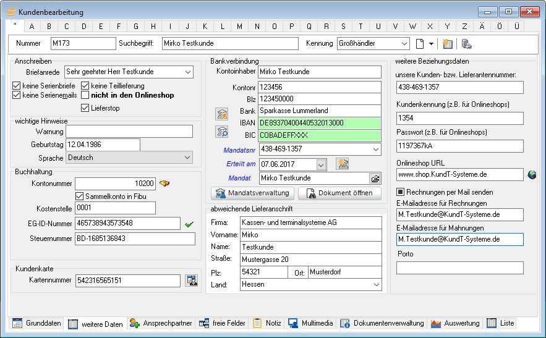Click the green BIC field
The image size is (546, 338).
tap(320, 135)
